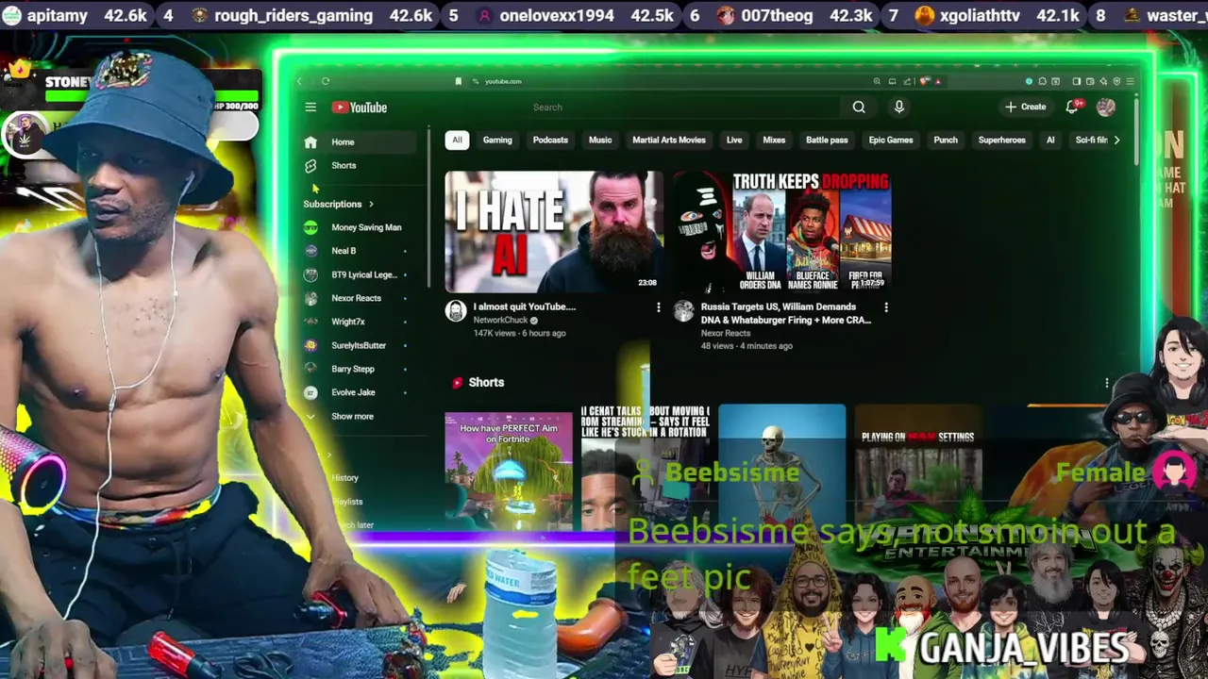Open the I HATE AI video thumbnail

[x=554, y=232]
